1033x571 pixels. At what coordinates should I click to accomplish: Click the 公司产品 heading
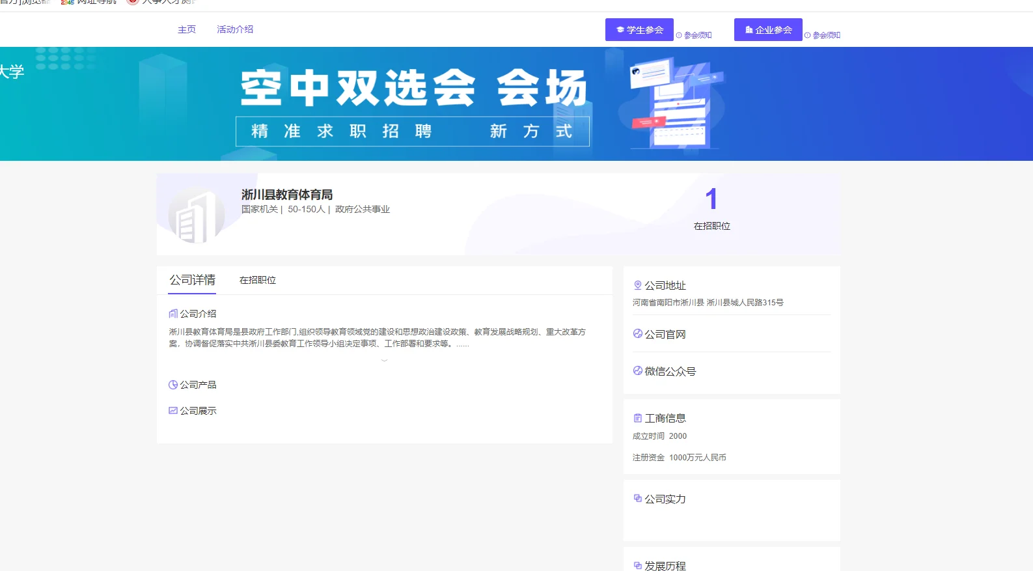[198, 385]
